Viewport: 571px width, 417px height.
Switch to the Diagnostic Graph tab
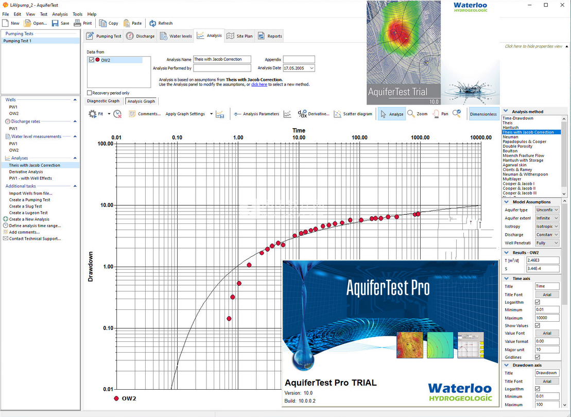tap(103, 101)
